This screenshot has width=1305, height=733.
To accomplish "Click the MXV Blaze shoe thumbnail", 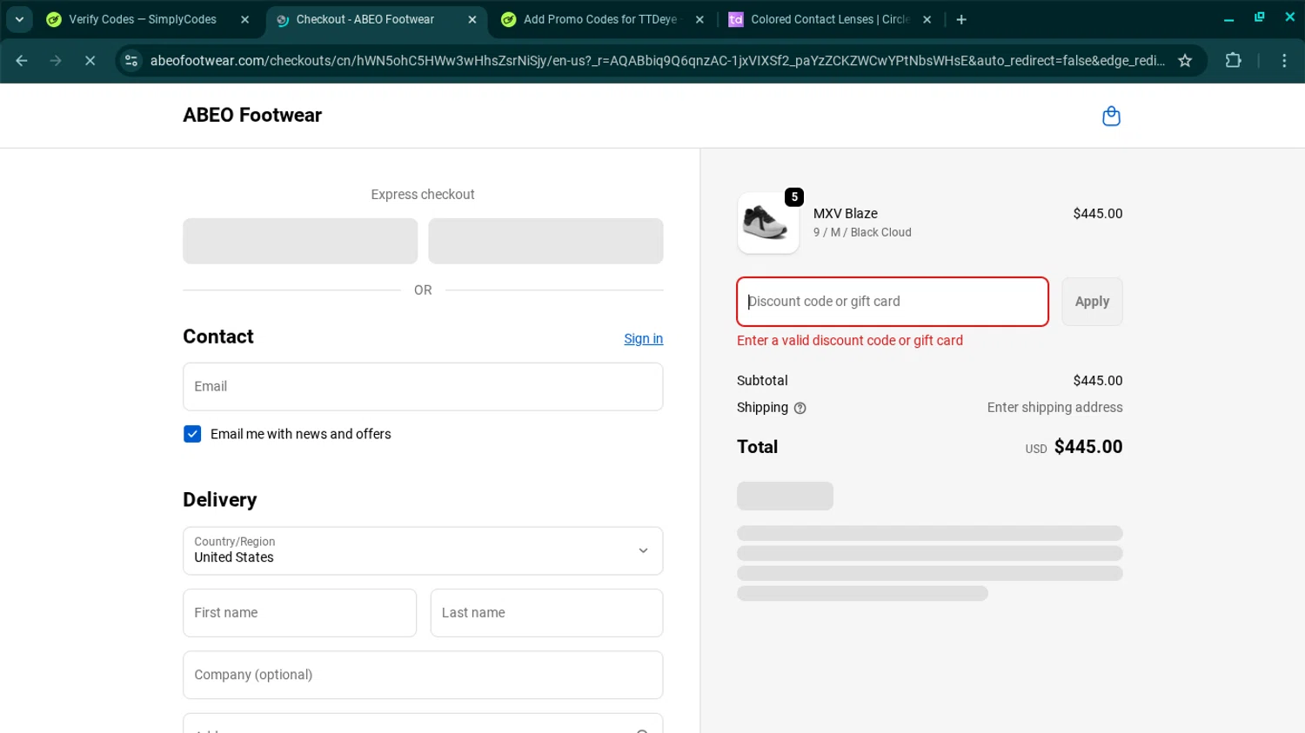I will (x=768, y=223).
